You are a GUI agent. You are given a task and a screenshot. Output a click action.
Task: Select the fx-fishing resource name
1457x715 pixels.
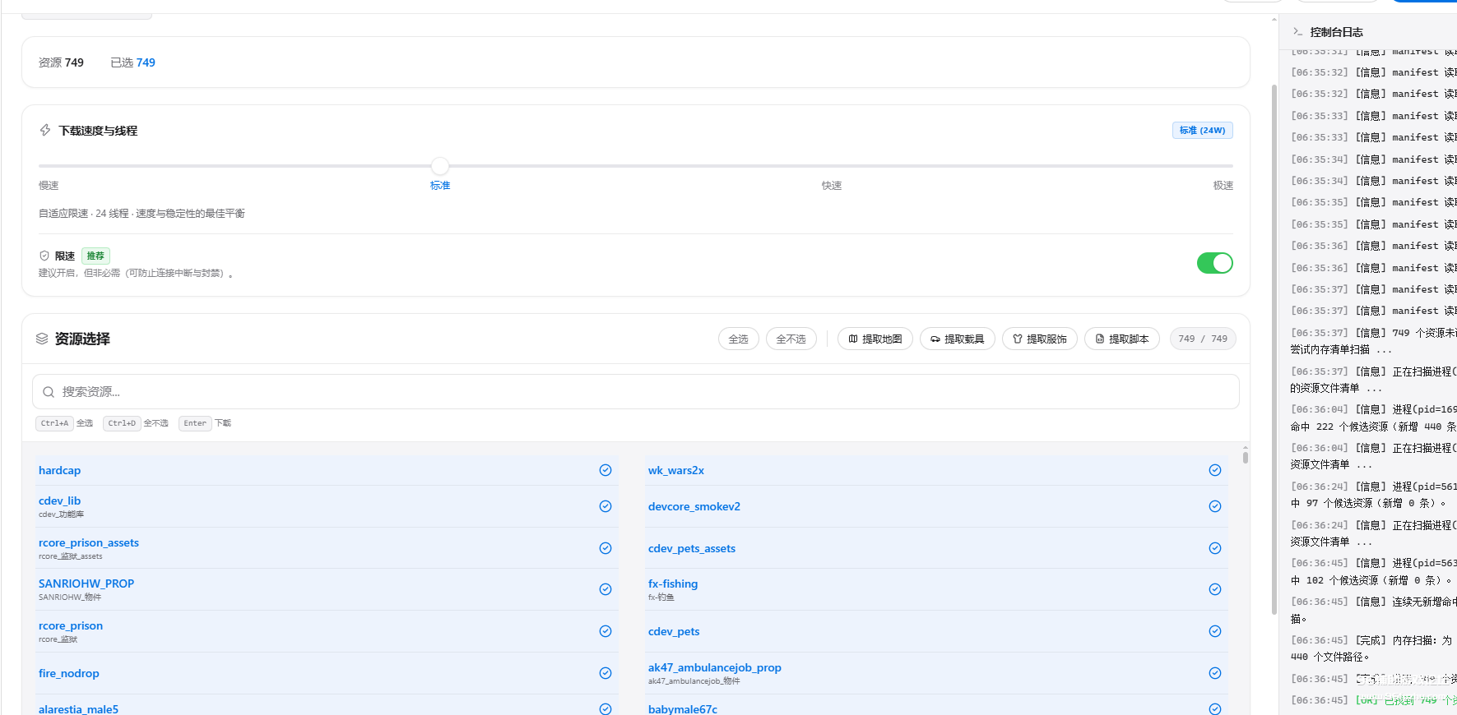(x=673, y=584)
